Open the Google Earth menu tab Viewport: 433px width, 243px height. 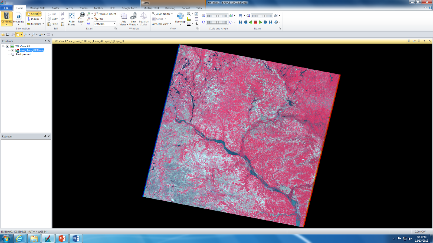(x=129, y=8)
